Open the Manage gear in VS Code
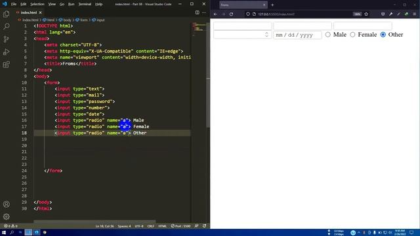Screen dimensions: 420x236 click(x=6, y=216)
